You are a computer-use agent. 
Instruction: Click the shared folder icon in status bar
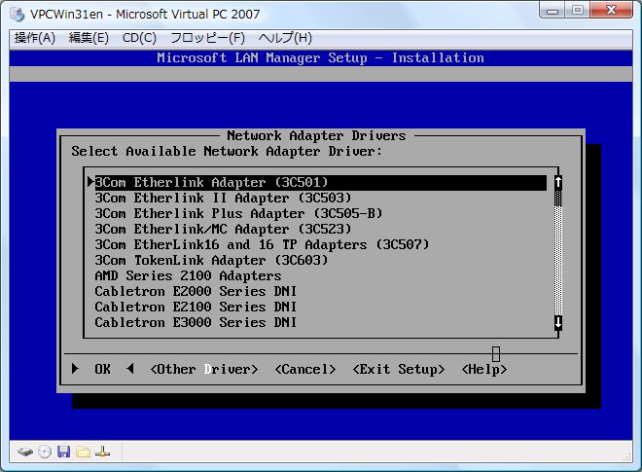tap(83, 452)
